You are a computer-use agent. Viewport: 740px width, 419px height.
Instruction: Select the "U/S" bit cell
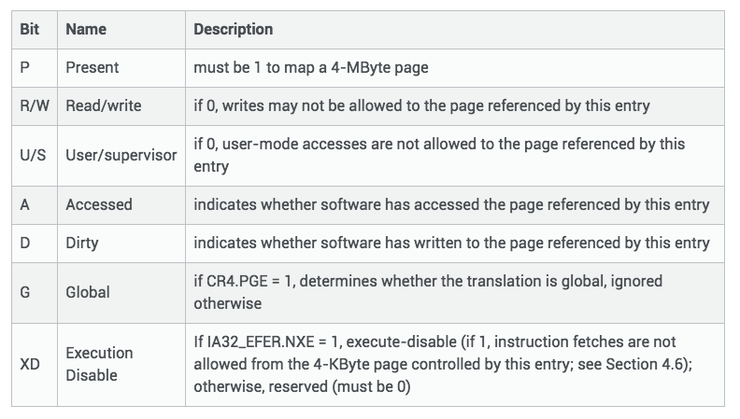tap(33, 154)
